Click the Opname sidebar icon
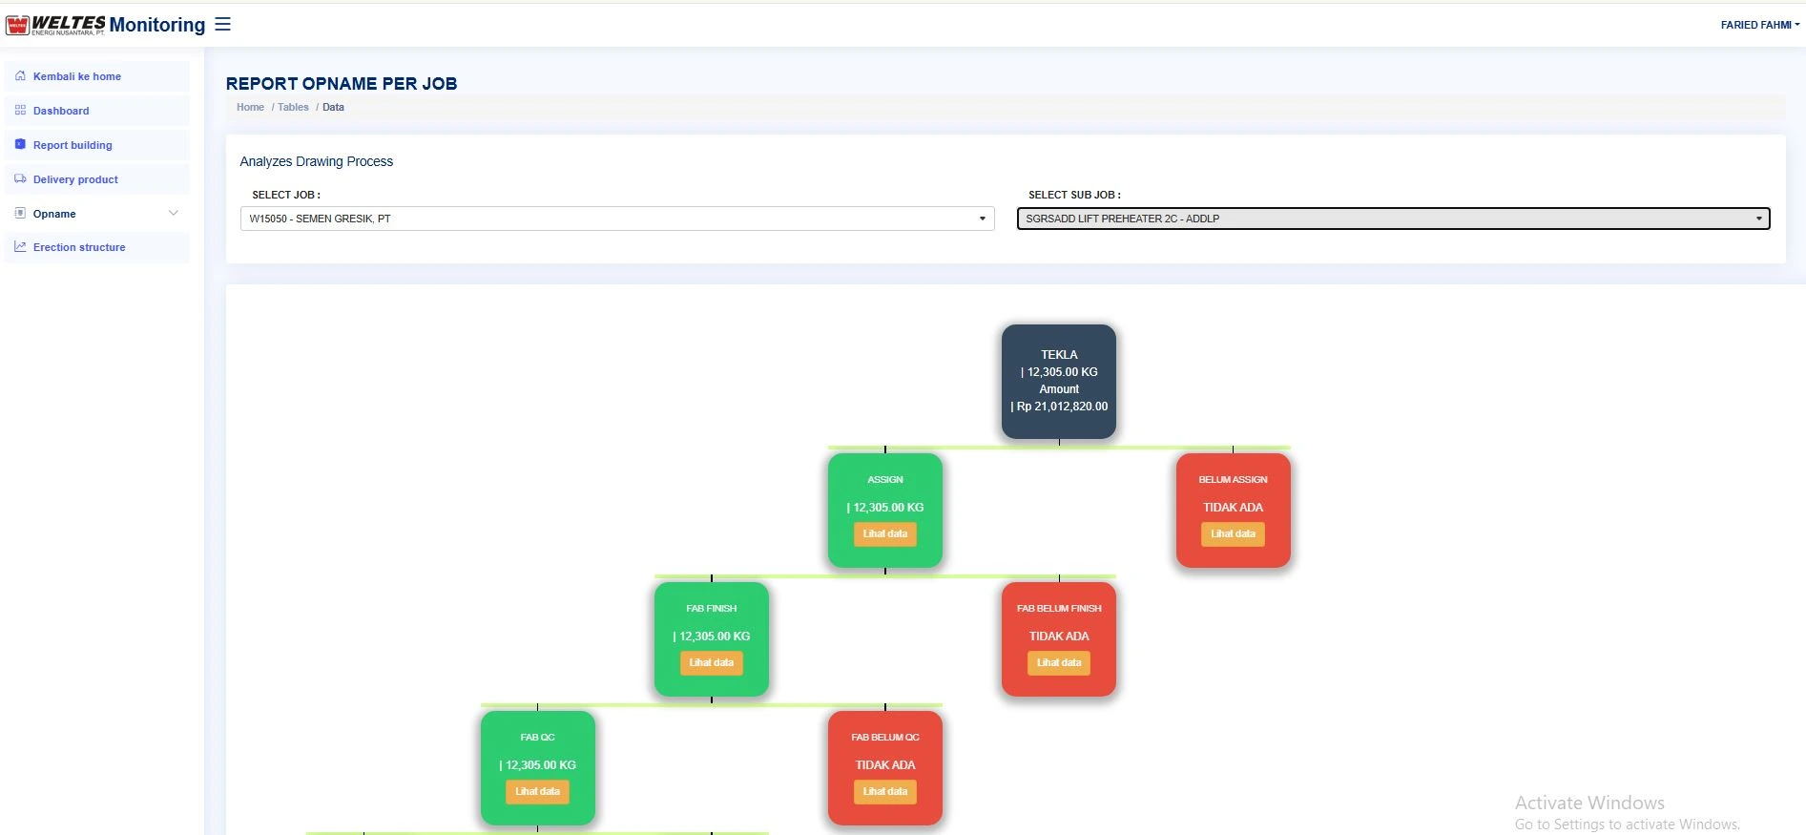 (x=20, y=214)
